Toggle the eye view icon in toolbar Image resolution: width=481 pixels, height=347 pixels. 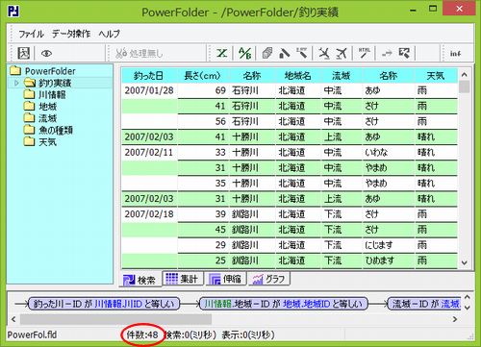46,54
